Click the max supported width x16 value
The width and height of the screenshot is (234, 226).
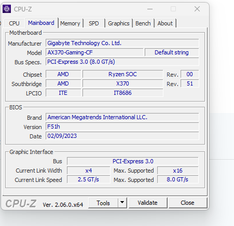(178, 171)
